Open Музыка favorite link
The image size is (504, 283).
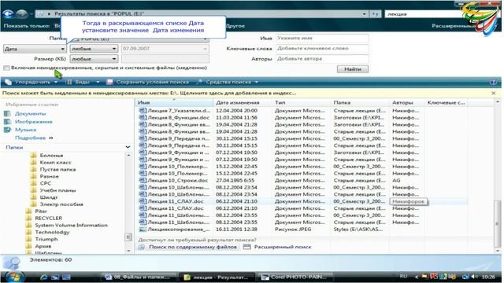[25, 130]
